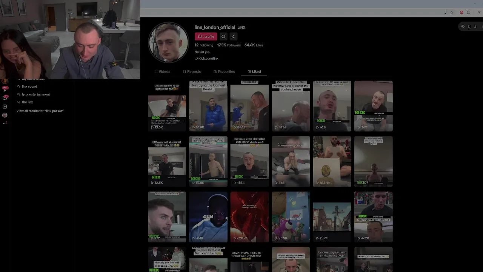Click the Pinterest extension icon in browser toolbar
483x272 pixels.
[x=461, y=12]
